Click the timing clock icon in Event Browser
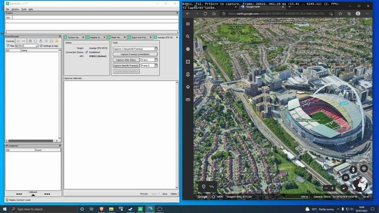 click(36, 41)
